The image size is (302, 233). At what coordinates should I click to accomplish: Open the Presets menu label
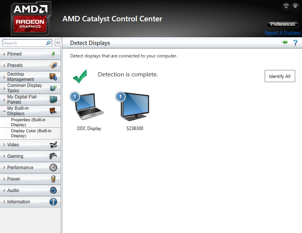tap(15, 65)
